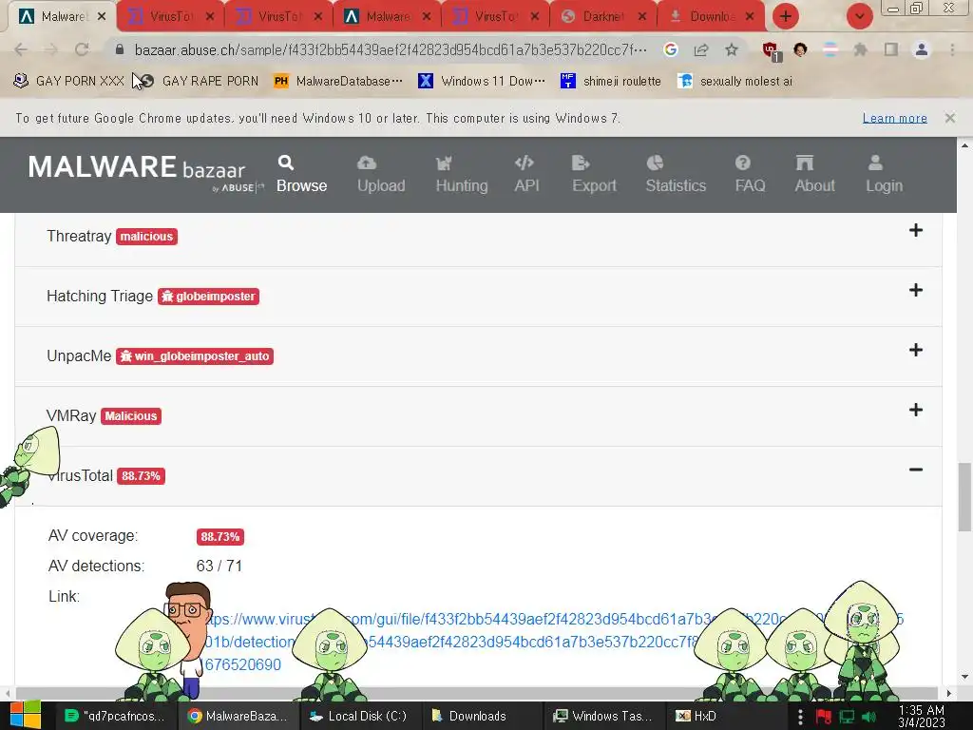Open the Browse section in MalwareBazaar
Screen dimensions: 973x730
[301, 175]
